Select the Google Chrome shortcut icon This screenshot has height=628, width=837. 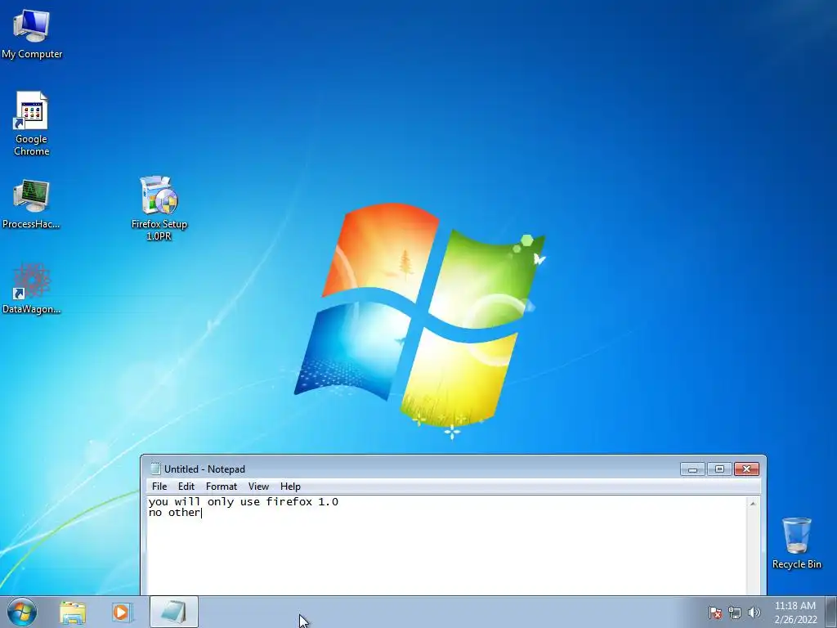(x=32, y=123)
